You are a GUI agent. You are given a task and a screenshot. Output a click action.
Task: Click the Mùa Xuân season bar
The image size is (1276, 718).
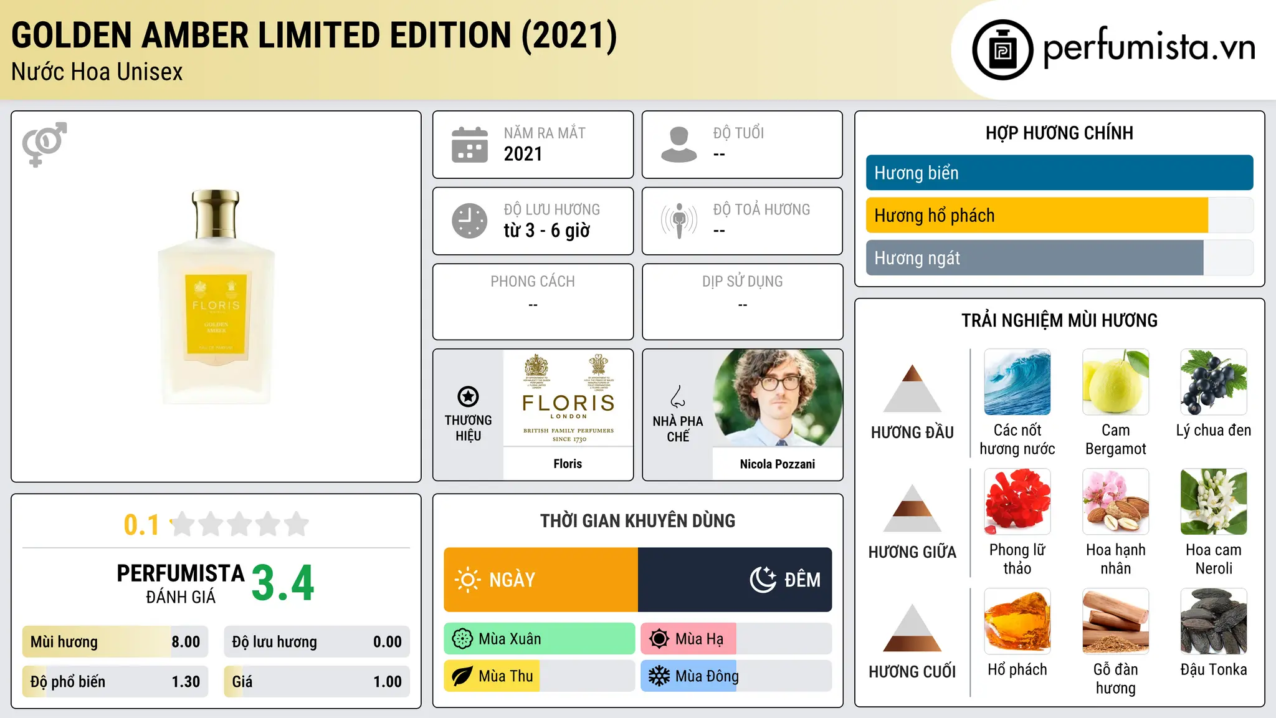click(540, 639)
